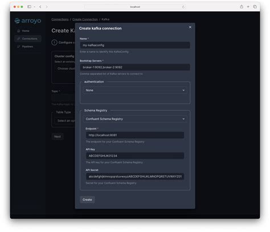
Task: Click the Kafka breadcrumb text
Action: click(105, 19)
